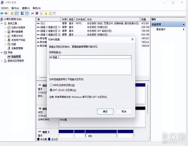The height and width of the screenshot is (146, 188).
Task: Select 磁盘管理 in the left tree
Action: [x=16, y=57]
